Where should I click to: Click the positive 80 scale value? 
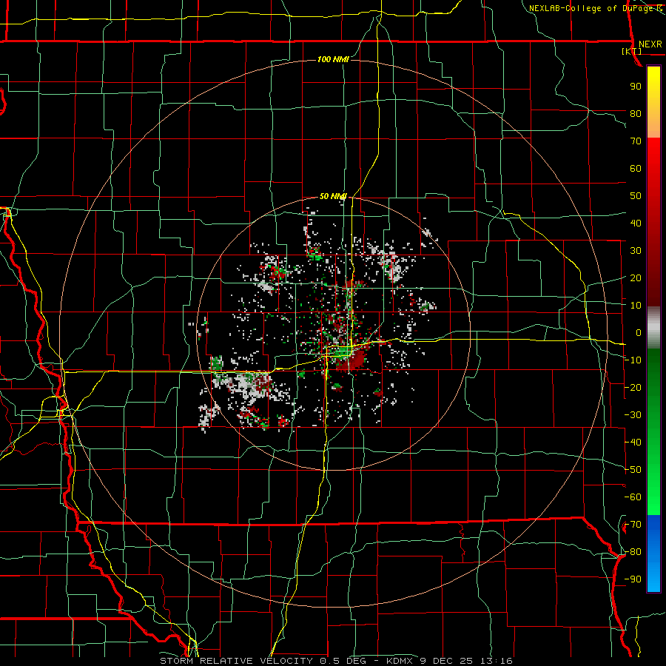pos(636,113)
